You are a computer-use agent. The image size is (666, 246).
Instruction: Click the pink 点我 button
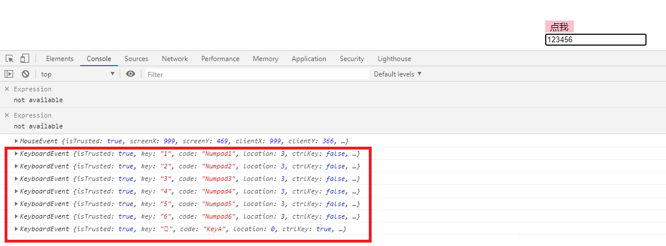click(x=559, y=27)
